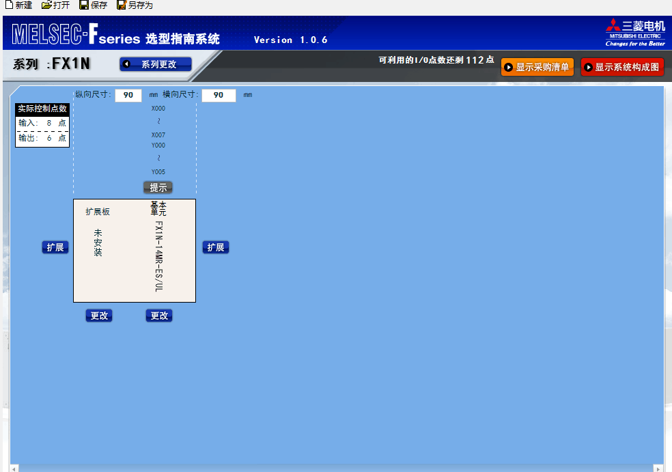
Task: Click the 扩展板 label
Action: [x=98, y=212]
